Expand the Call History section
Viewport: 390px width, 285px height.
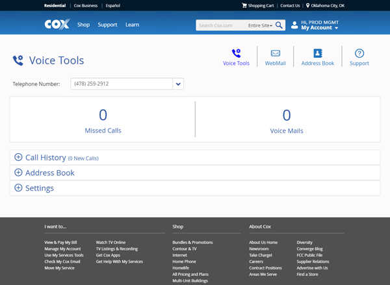coord(195,157)
